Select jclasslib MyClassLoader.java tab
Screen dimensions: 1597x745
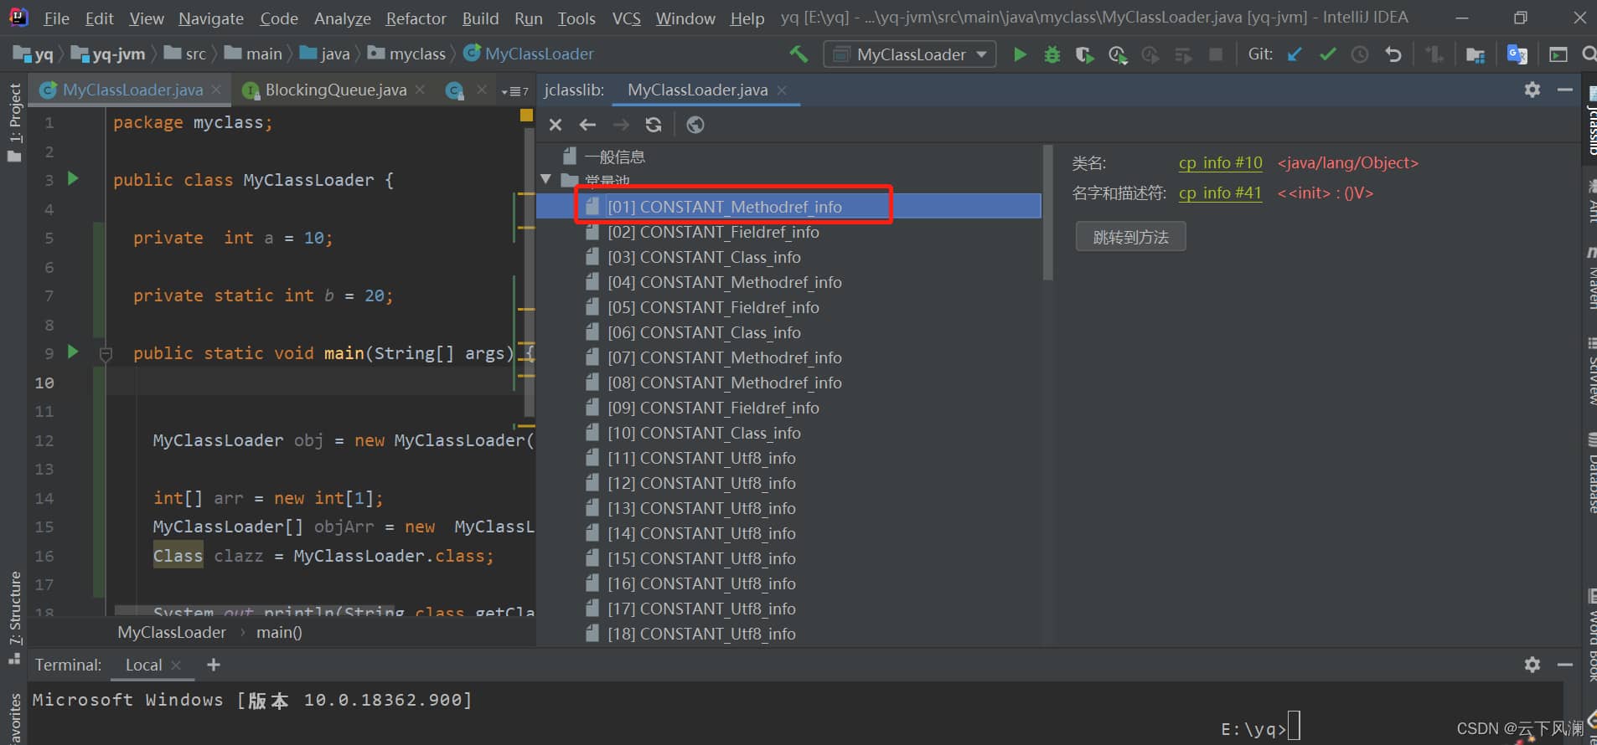tap(697, 90)
